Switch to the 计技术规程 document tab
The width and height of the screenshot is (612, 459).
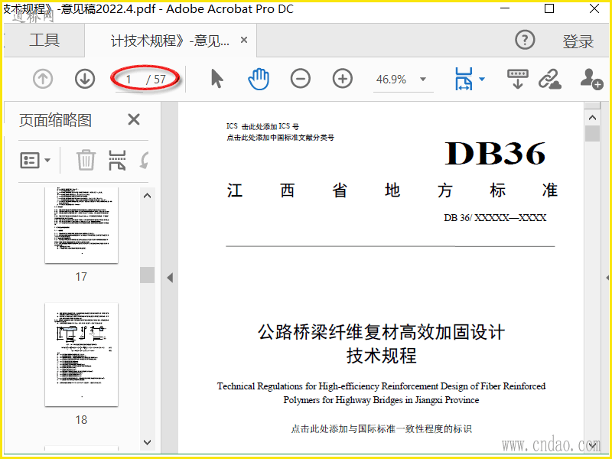pos(170,41)
